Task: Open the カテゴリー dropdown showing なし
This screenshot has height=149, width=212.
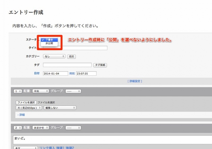Action: [54, 56]
